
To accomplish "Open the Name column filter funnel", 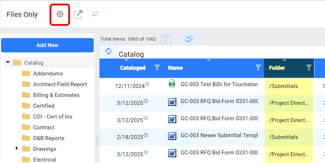I will click(x=258, y=67).
